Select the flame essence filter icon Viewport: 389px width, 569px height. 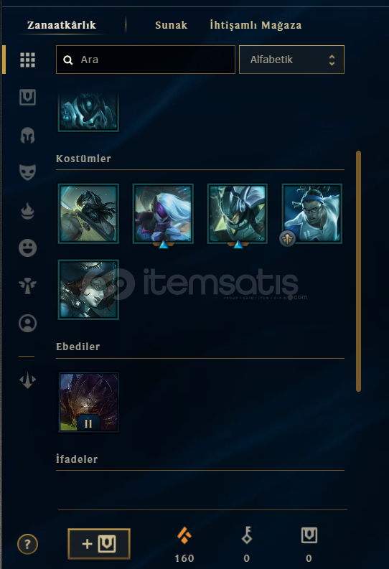click(27, 210)
